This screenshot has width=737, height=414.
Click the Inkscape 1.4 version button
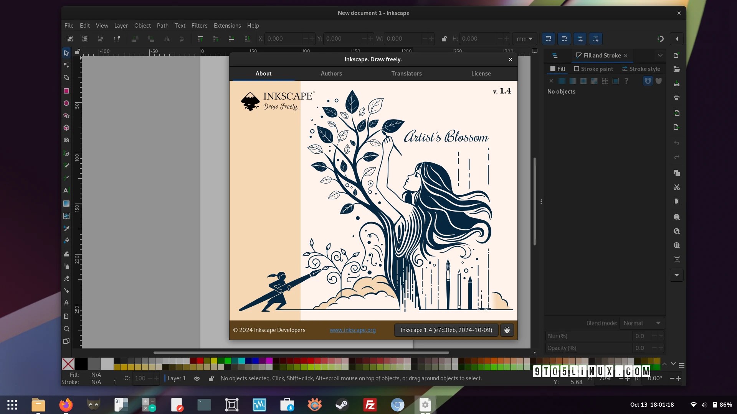(x=446, y=330)
